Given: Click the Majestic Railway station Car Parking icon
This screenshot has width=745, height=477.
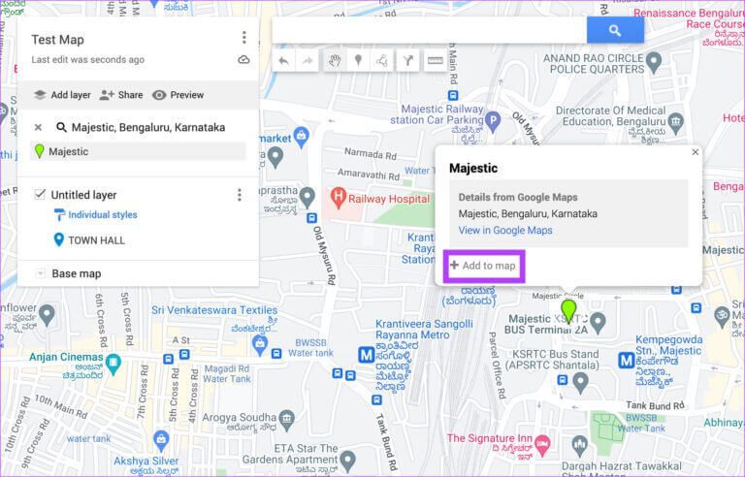Looking at the screenshot, I should click(493, 120).
